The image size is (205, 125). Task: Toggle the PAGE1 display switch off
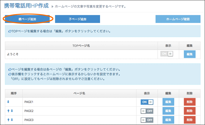tap(147, 102)
